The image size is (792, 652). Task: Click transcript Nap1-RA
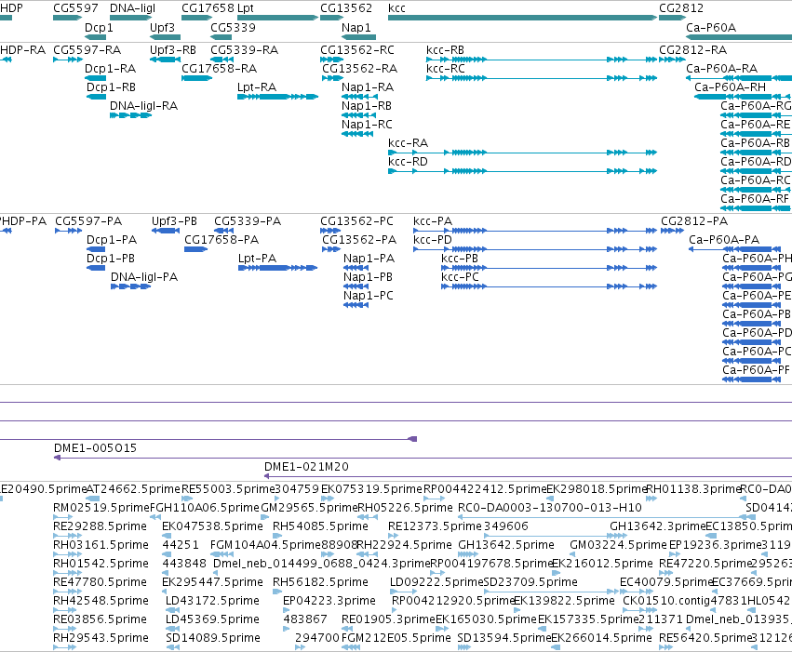(368, 87)
